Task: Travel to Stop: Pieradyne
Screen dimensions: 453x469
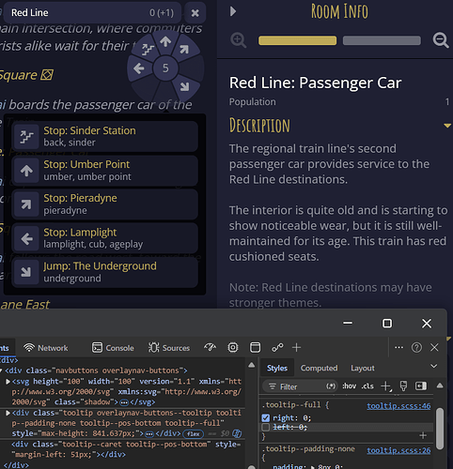Action: tap(105, 204)
